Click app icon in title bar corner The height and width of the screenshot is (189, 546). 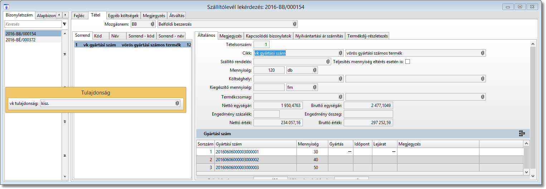[6, 7]
